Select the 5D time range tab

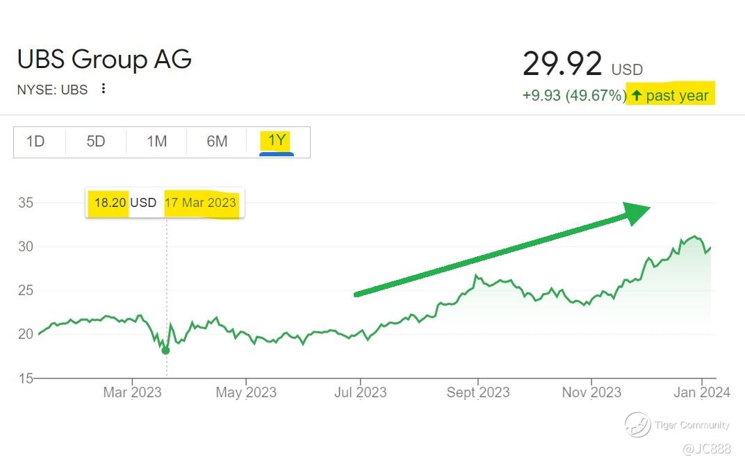(x=96, y=142)
